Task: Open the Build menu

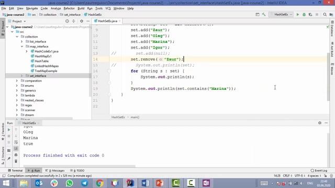Action: click(x=81, y=8)
